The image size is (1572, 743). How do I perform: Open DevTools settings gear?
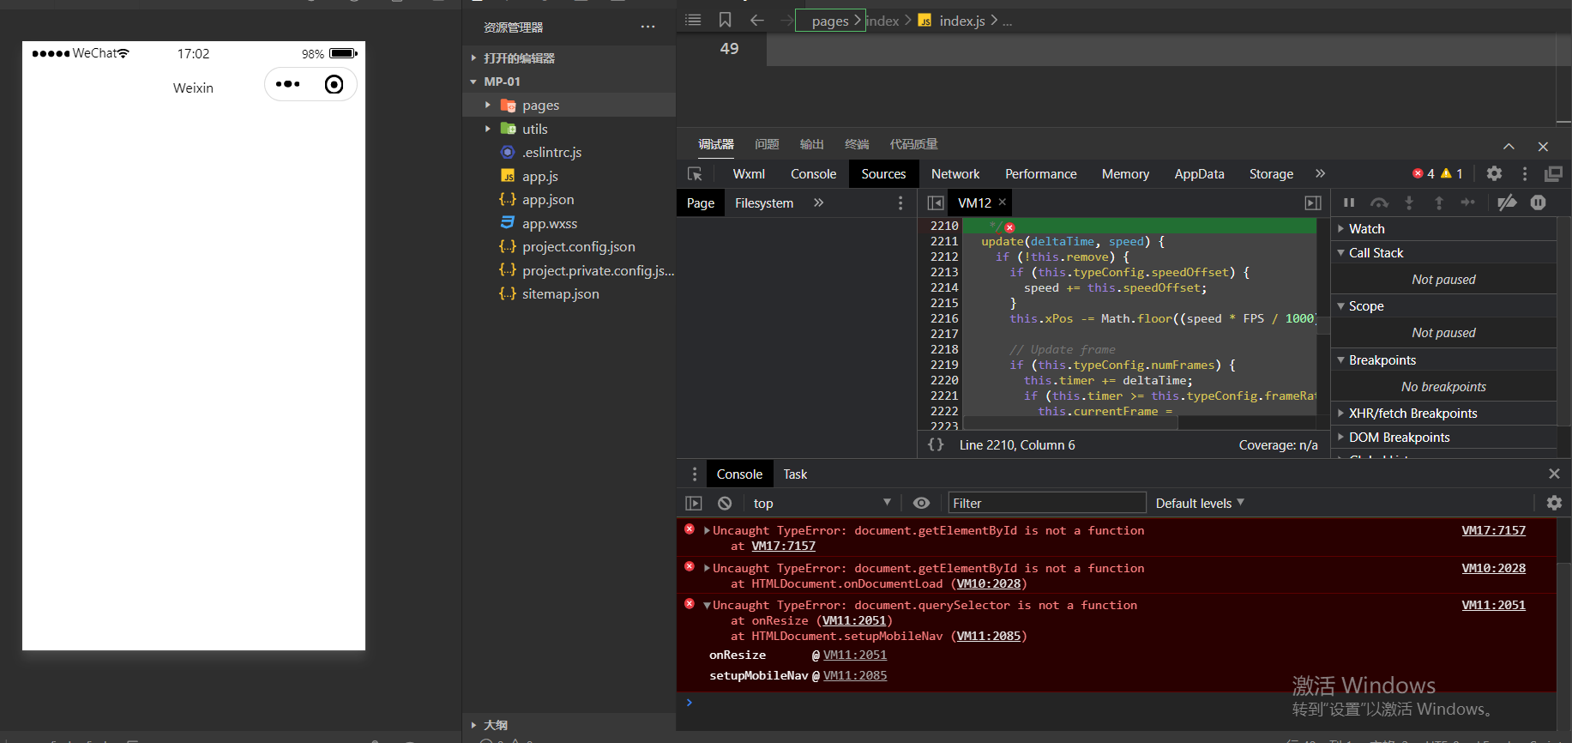coord(1494,173)
